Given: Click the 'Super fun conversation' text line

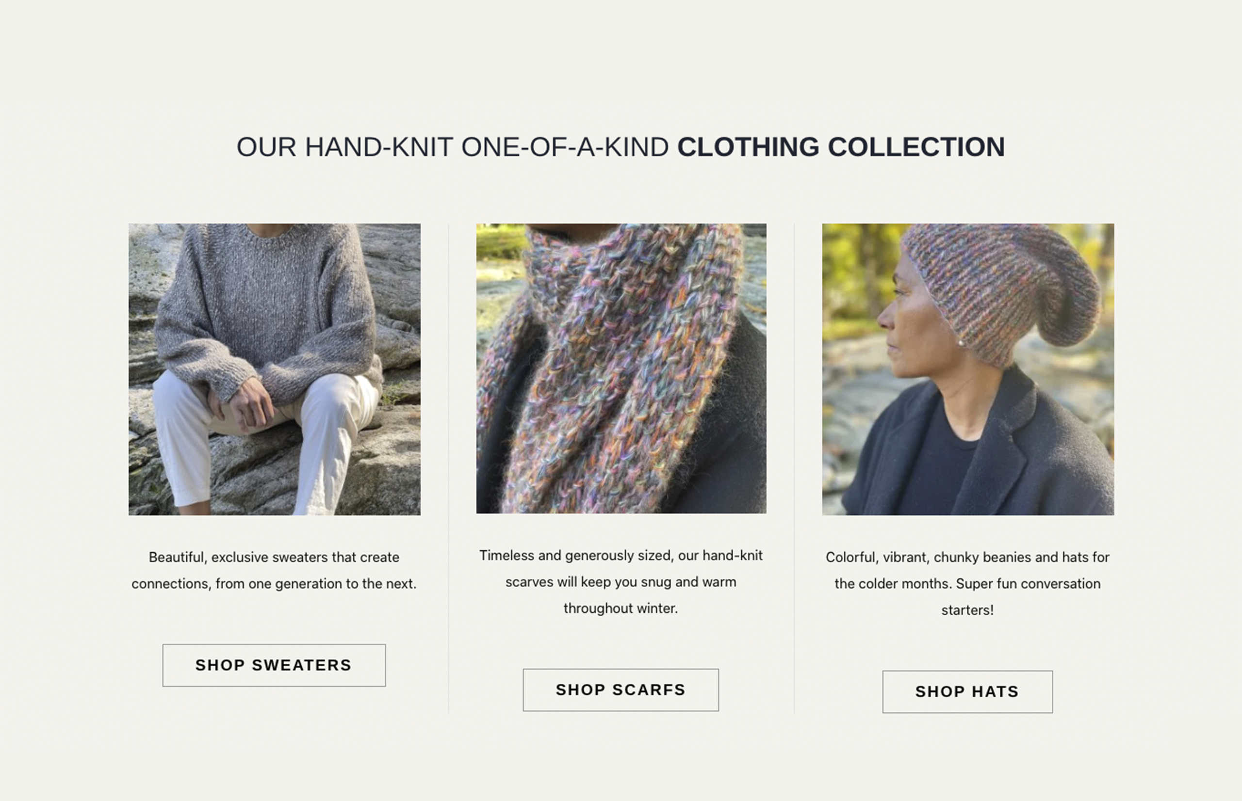Looking at the screenshot, I should [967, 584].
